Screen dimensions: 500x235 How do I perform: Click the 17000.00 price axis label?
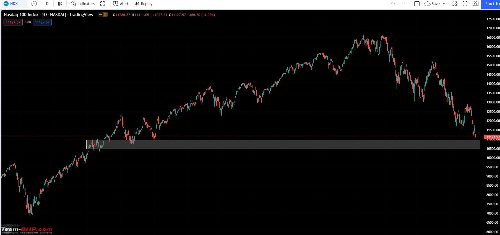tap(493, 28)
